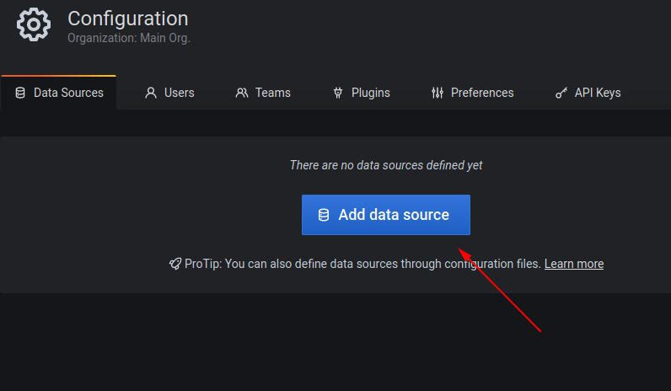
Task: Follow the Learn more link
Action: [573, 264]
